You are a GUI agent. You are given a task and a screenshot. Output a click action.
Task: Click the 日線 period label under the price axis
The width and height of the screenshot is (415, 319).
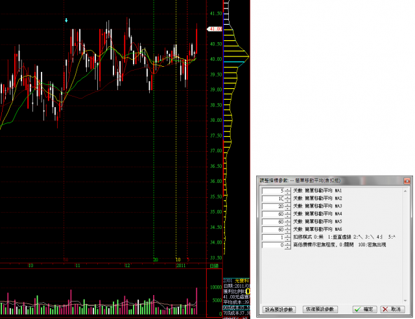click(214, 266)
